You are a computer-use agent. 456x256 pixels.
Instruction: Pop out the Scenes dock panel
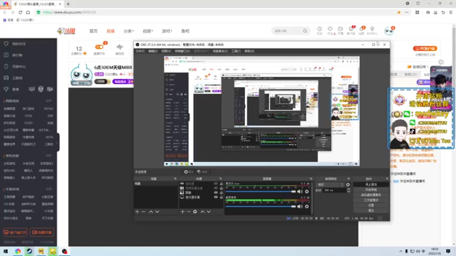click(175, 179)
